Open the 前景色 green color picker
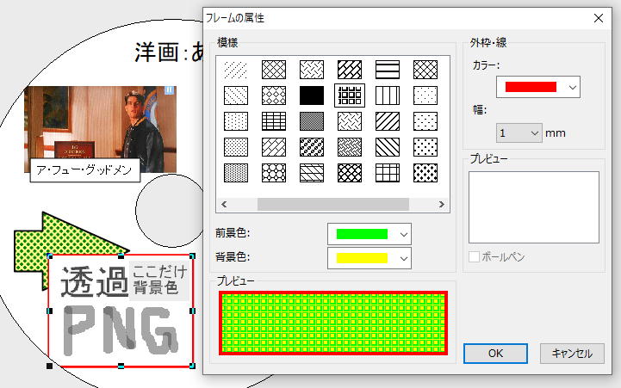 pyautogui.click(x=369, y=234)
